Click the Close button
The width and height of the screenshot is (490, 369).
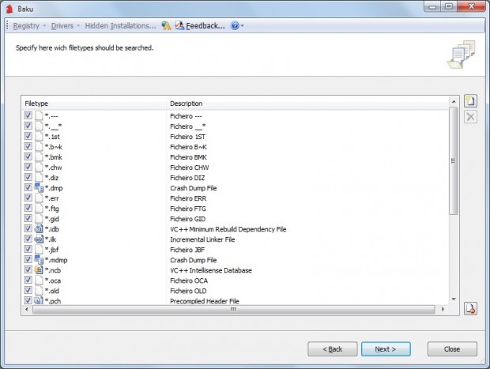452,349
